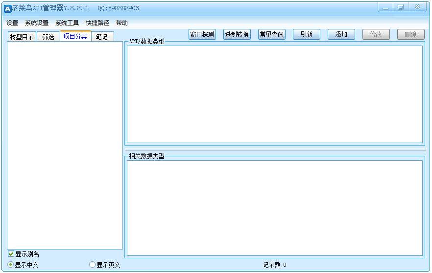Viewport: 432px width, 273px height.
Task: Click the app icon in title bar
Action: coord(7,8)
